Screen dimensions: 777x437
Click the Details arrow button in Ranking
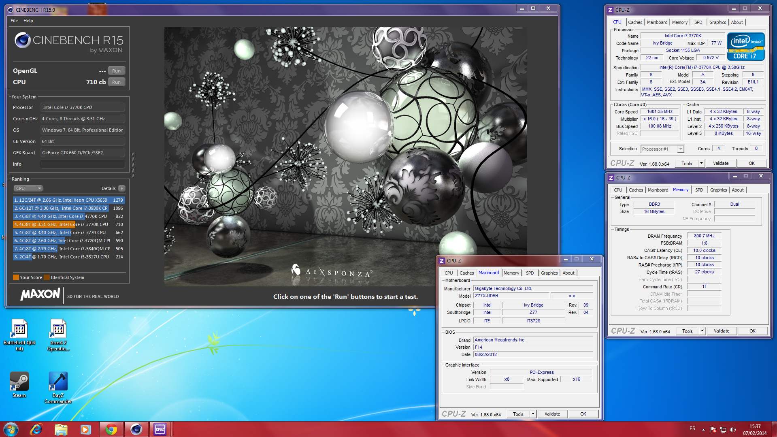click(122, 188)
